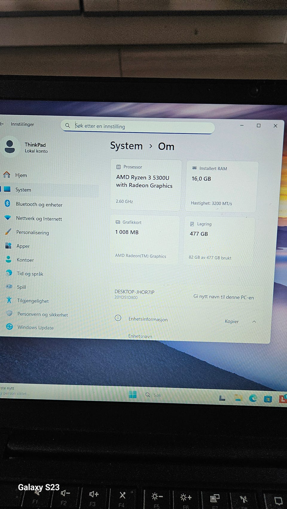Open the Grafikkort 1 008 MB card
Image resolution: width=287 pixels, height=509 pixels.
(x=145, y=239)
